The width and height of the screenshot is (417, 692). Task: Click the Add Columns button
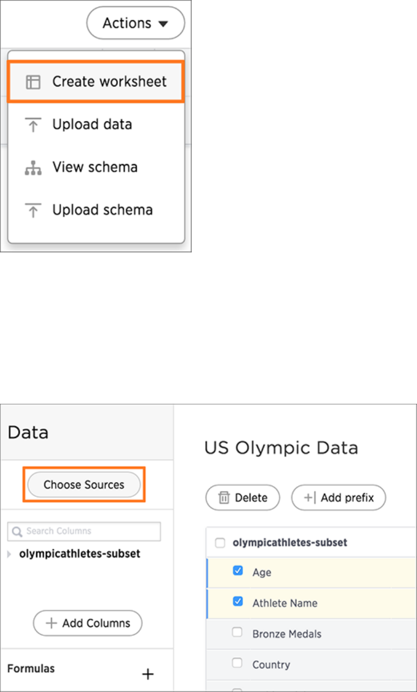point(88,623)
